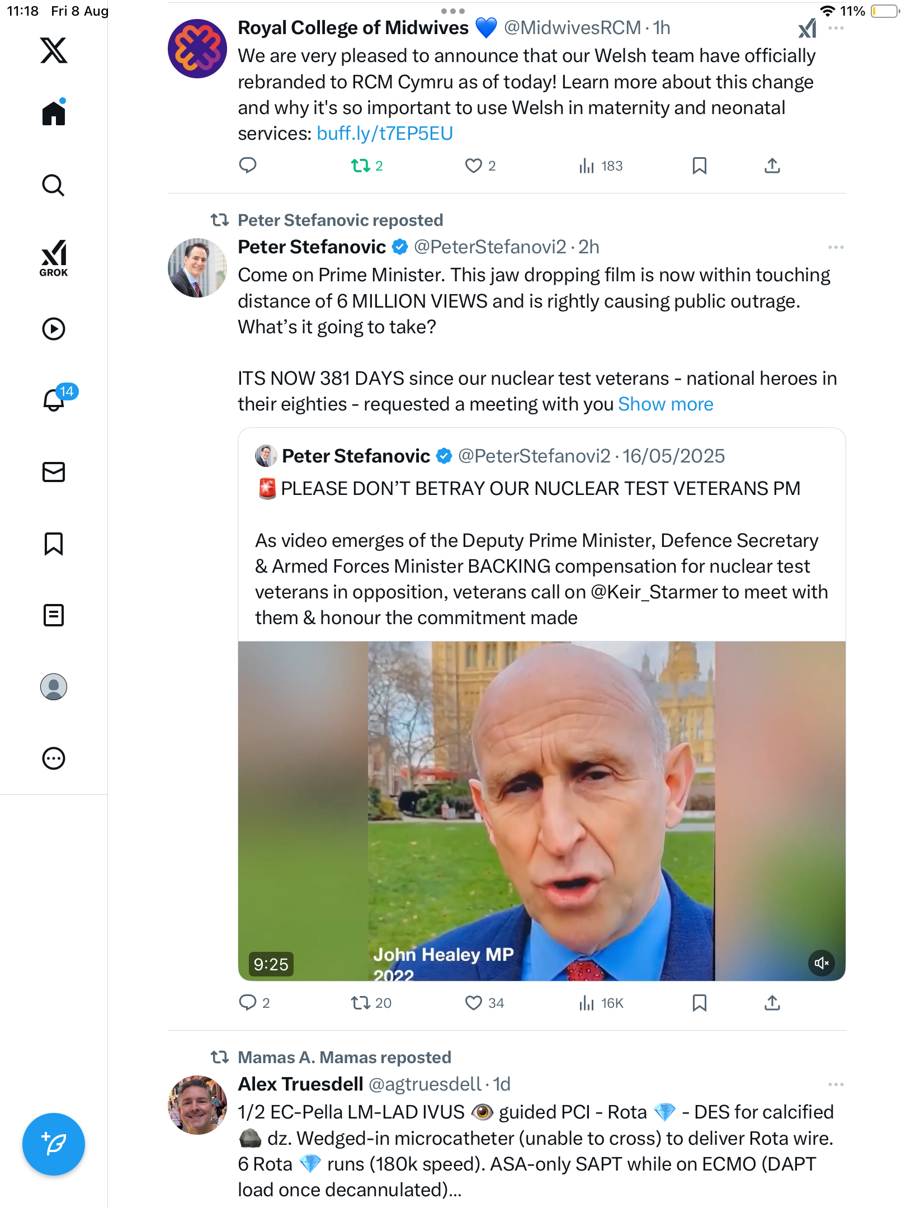
Task: Expand post text with Show more
Action: click(x=666, y=404)
